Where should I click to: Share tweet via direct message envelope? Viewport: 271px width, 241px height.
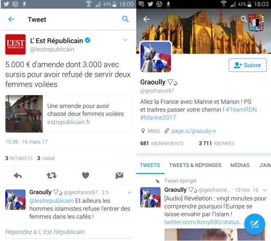tap(119, 175)
